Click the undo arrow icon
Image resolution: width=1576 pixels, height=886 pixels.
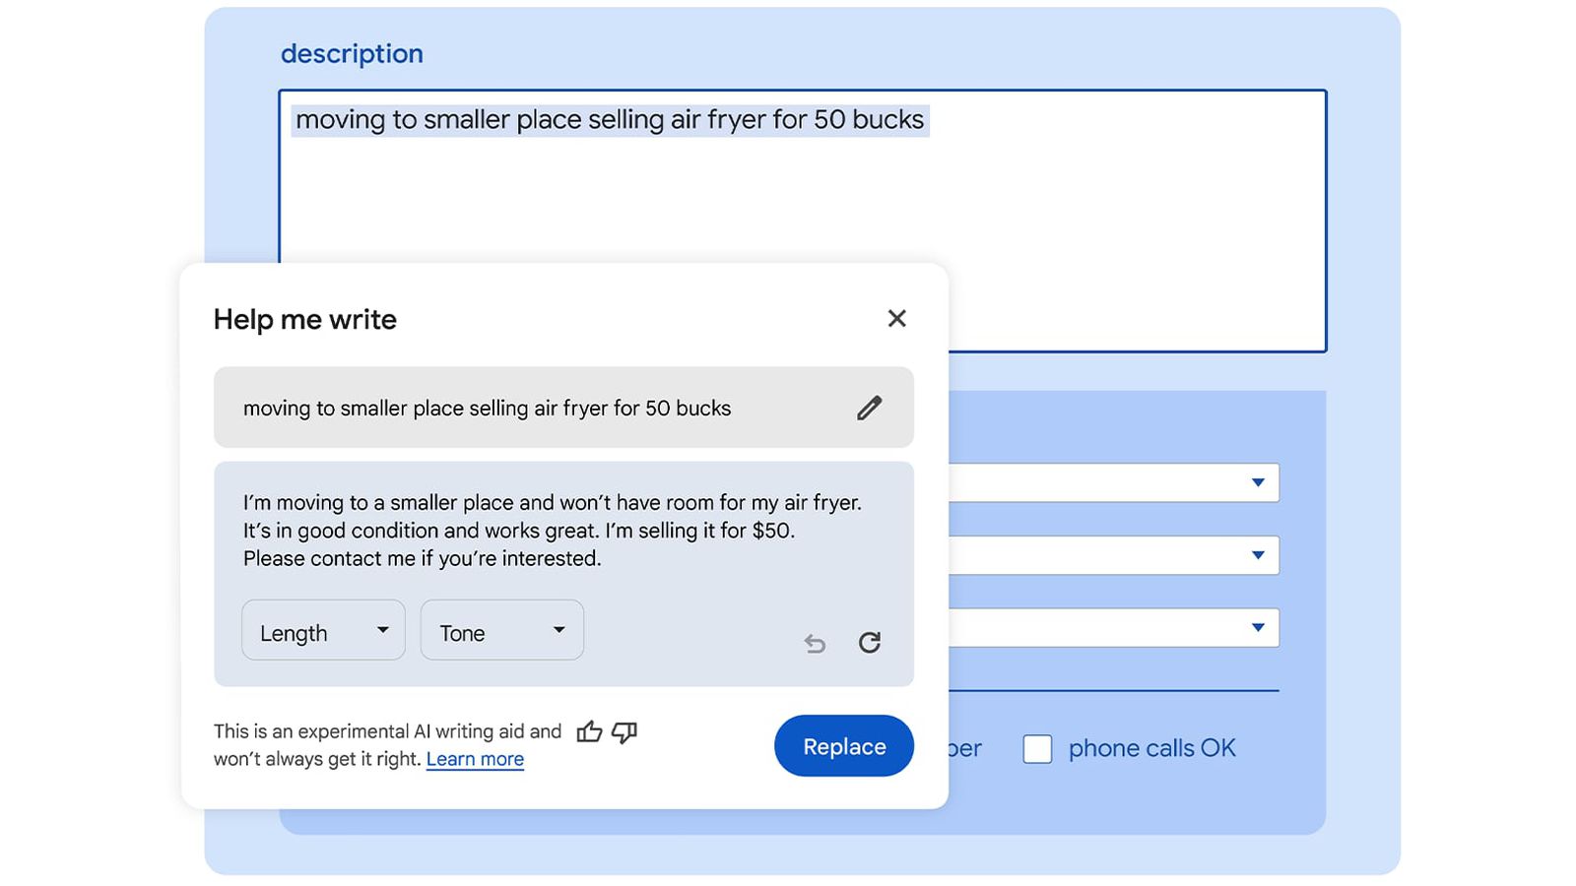[x=815, y=644]
